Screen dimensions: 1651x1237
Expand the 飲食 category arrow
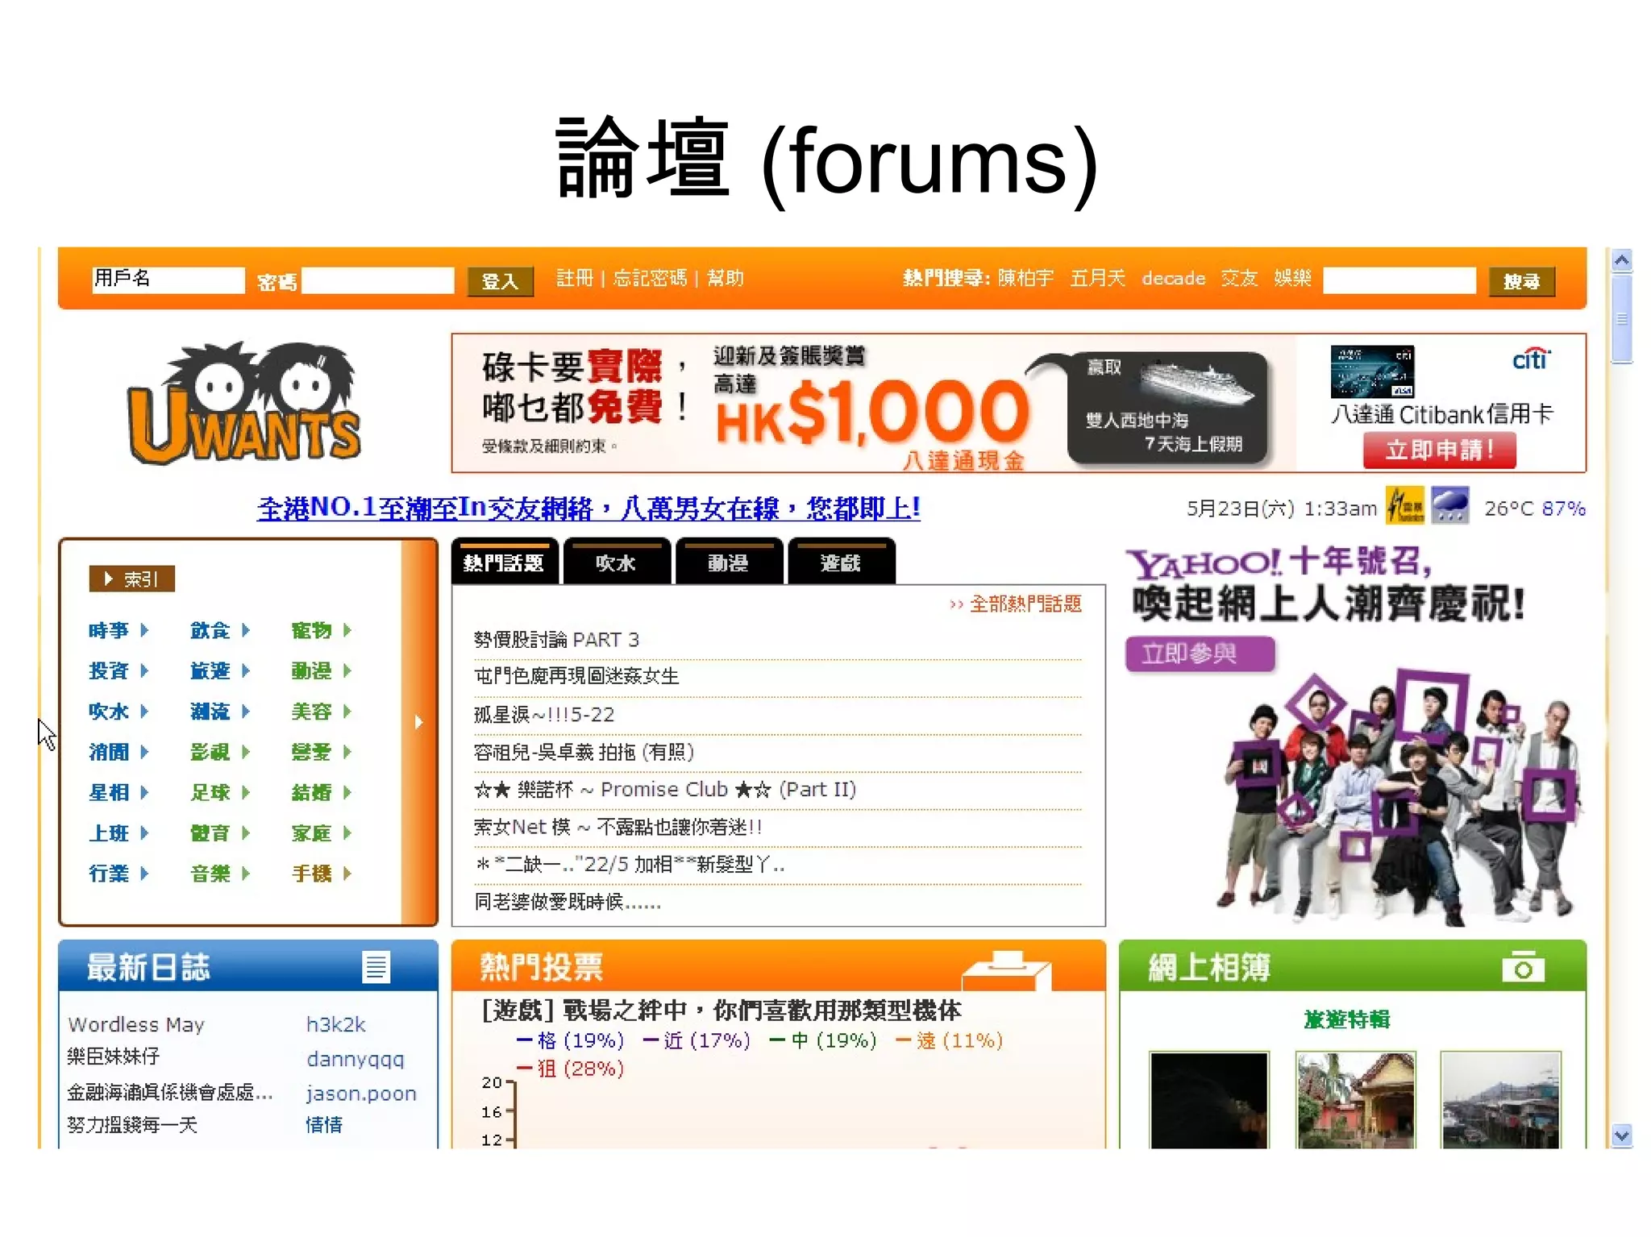246,629
